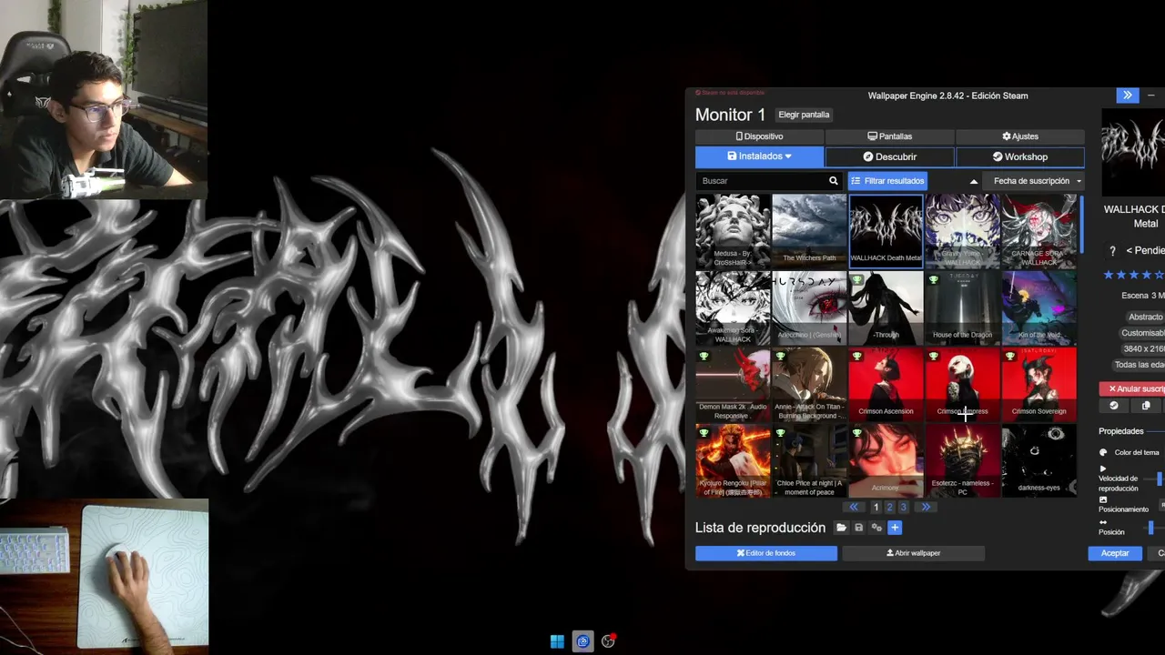Open the Ajustes settings tab
Image resolution: width=1165 pixels, height=655 pixels.
[x=1019, y=136]
